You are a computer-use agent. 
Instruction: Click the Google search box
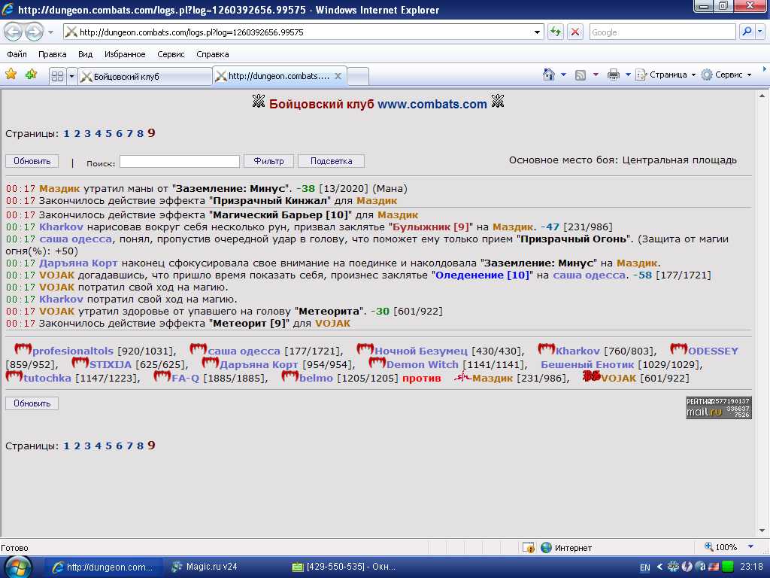click(662, 32)
